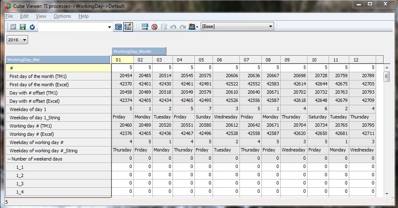This screenshot has height=208, width=398.
Task: Click the Redo arrow icon
Action: pos(182,27)
